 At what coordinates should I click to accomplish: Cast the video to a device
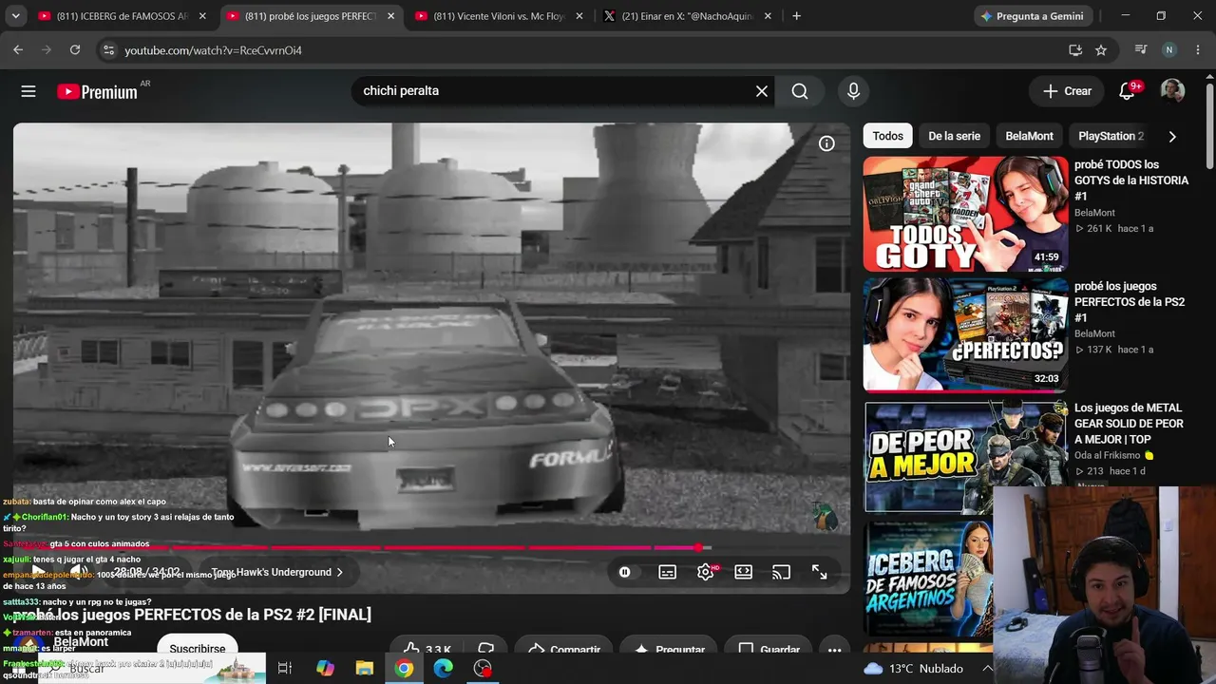coord(781,572)
